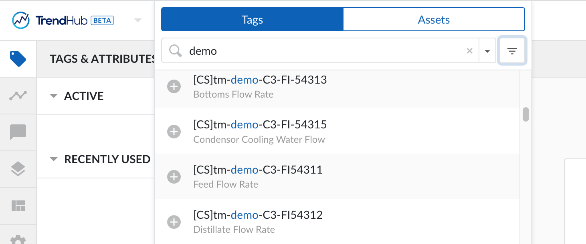Open the dashboard tiles sidebar icon
The width and height of the screenshot is (586, 244).
[x=18, y=206]
